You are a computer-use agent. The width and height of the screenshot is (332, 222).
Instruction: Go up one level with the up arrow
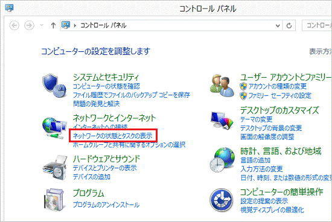(x=53, y=25)
